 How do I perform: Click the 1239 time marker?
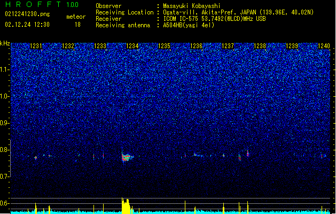pyautogui.click(x=292, y=46)
